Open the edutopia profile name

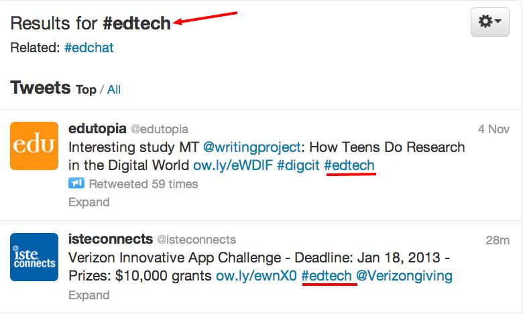(x=97, y=129)
